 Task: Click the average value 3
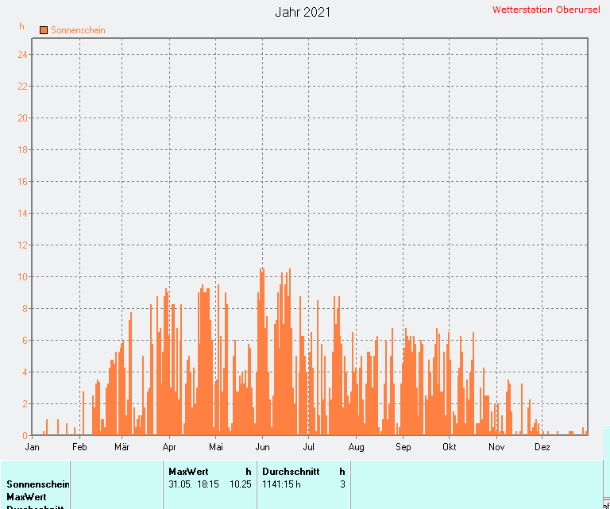tap(343, 484)
